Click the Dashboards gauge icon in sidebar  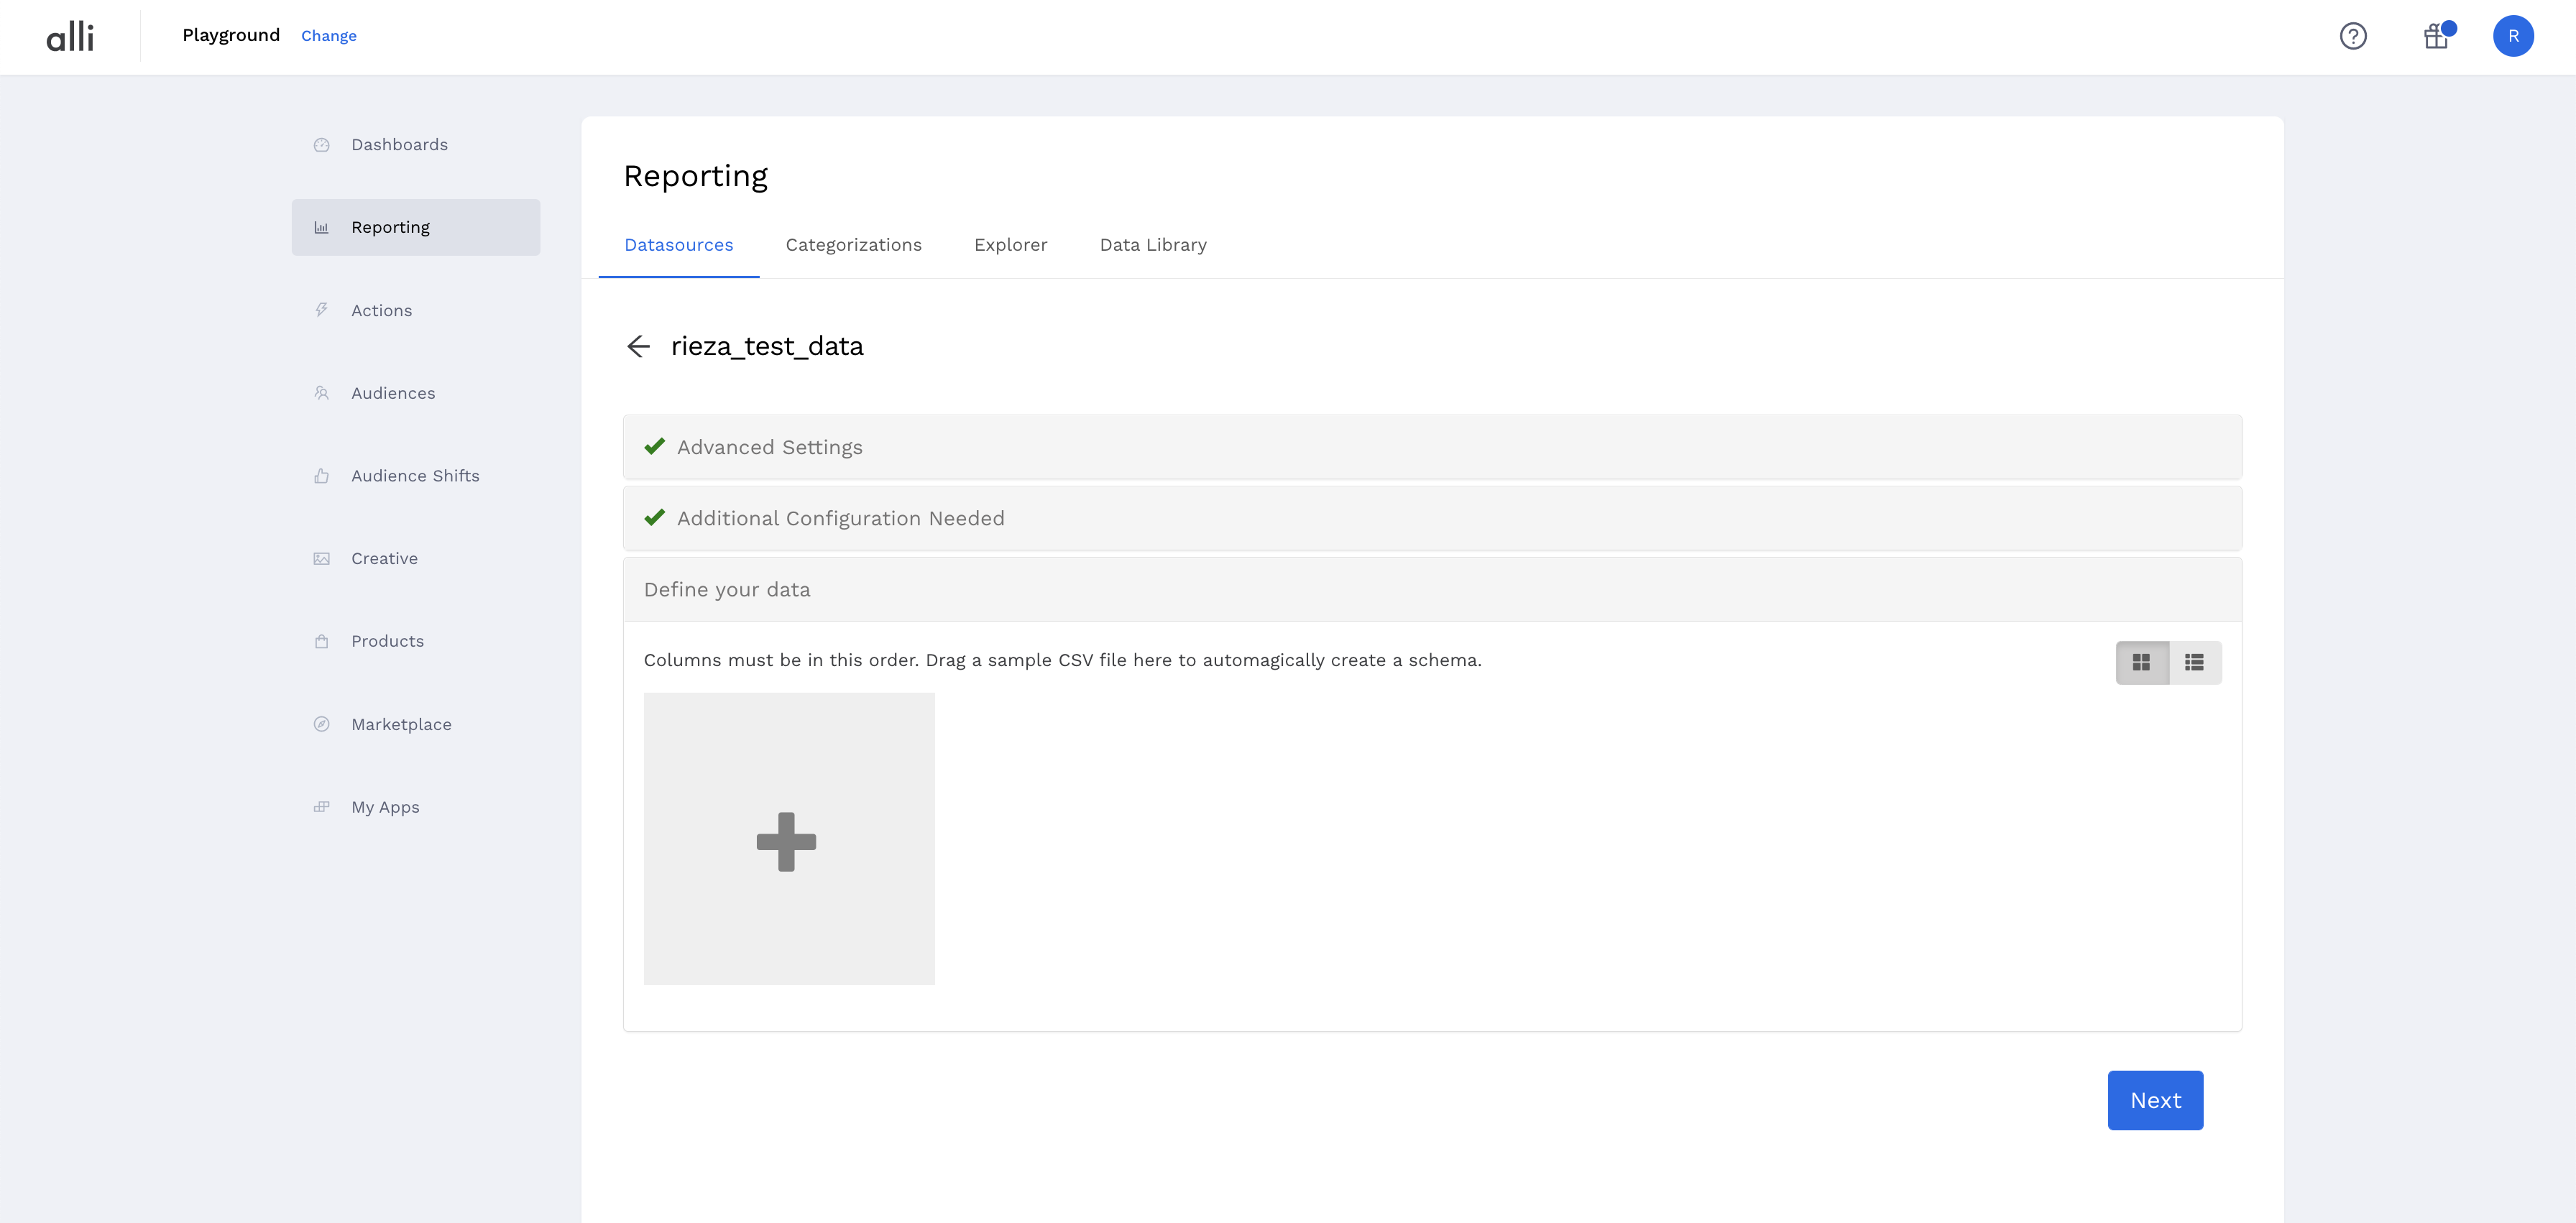pyautogui.click(x=321, y=145)
